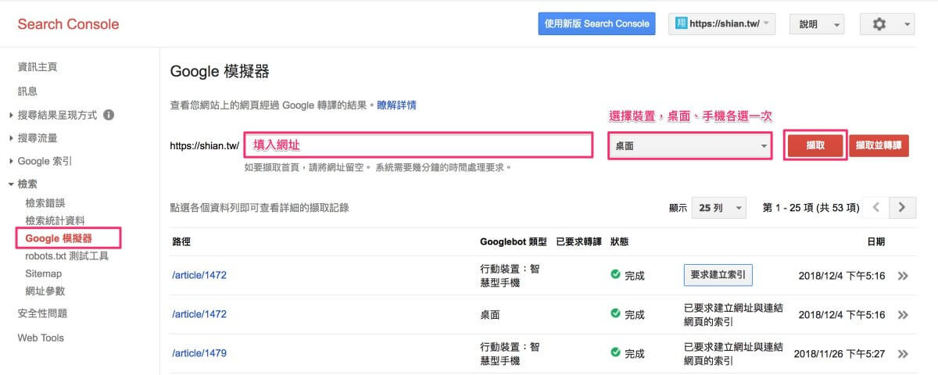Click the 桌面 Googlebot type cell

[x=489, y=315]
